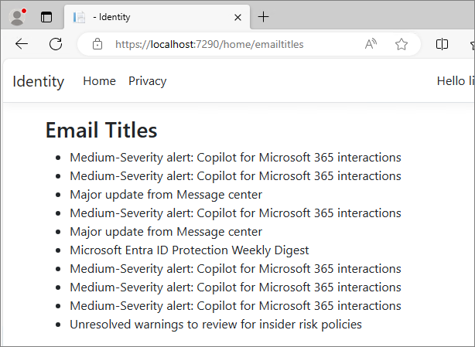The height and width of the screenshot is (347, 475).
Task: Focus the localhost address bar
Action: point(209,45)
